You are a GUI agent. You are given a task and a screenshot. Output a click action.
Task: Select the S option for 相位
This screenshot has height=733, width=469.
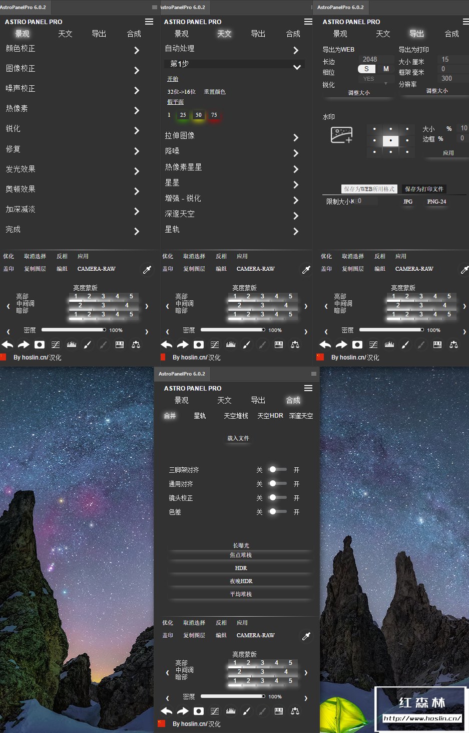[x=366, y=69]
